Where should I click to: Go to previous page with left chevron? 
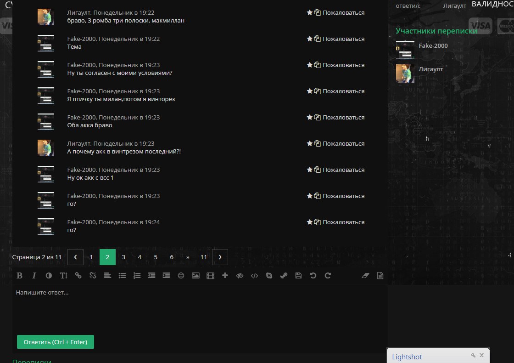click(75, 257)
